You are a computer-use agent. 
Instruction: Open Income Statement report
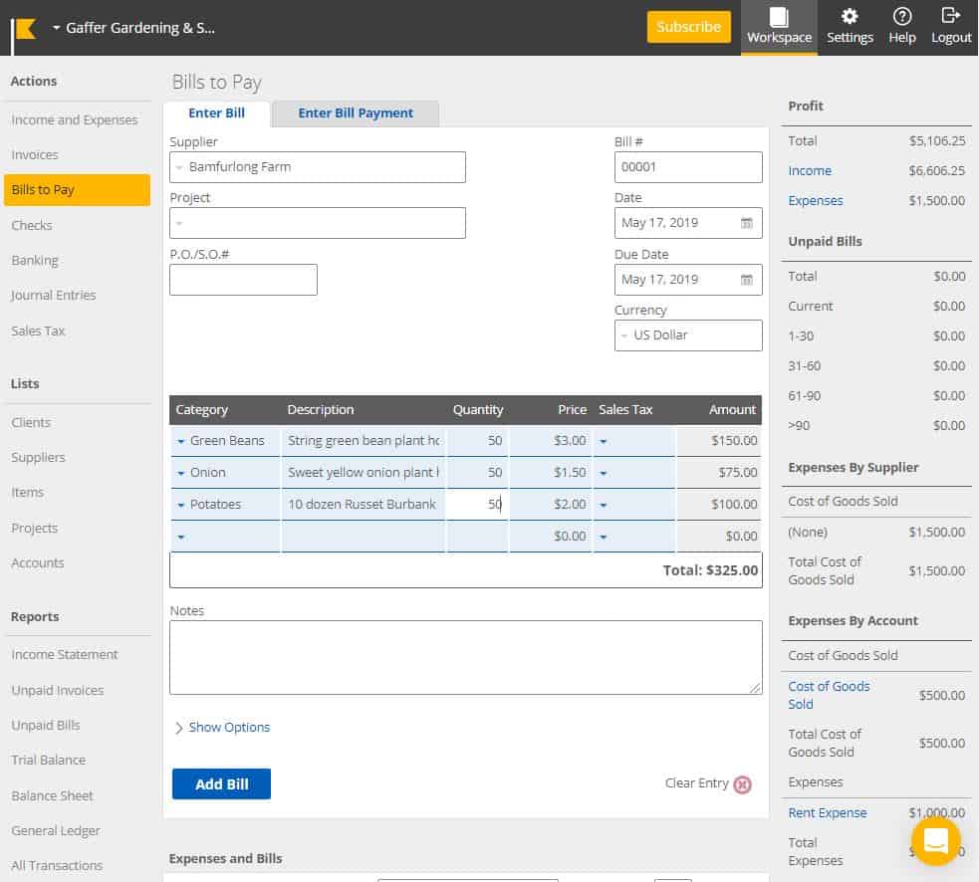tap(65, 655)
